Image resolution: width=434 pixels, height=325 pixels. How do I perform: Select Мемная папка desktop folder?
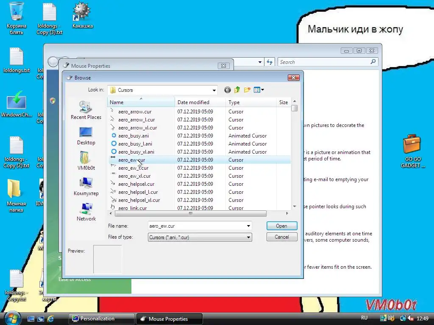(x=16, y=196)
